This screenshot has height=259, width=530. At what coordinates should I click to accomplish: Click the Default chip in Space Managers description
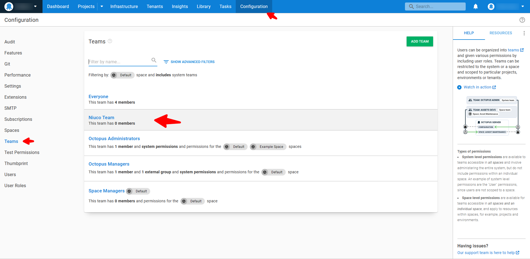point(193,201)
